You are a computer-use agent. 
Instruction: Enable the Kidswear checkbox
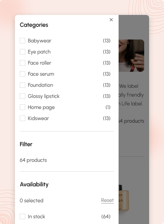click(23, 118)
